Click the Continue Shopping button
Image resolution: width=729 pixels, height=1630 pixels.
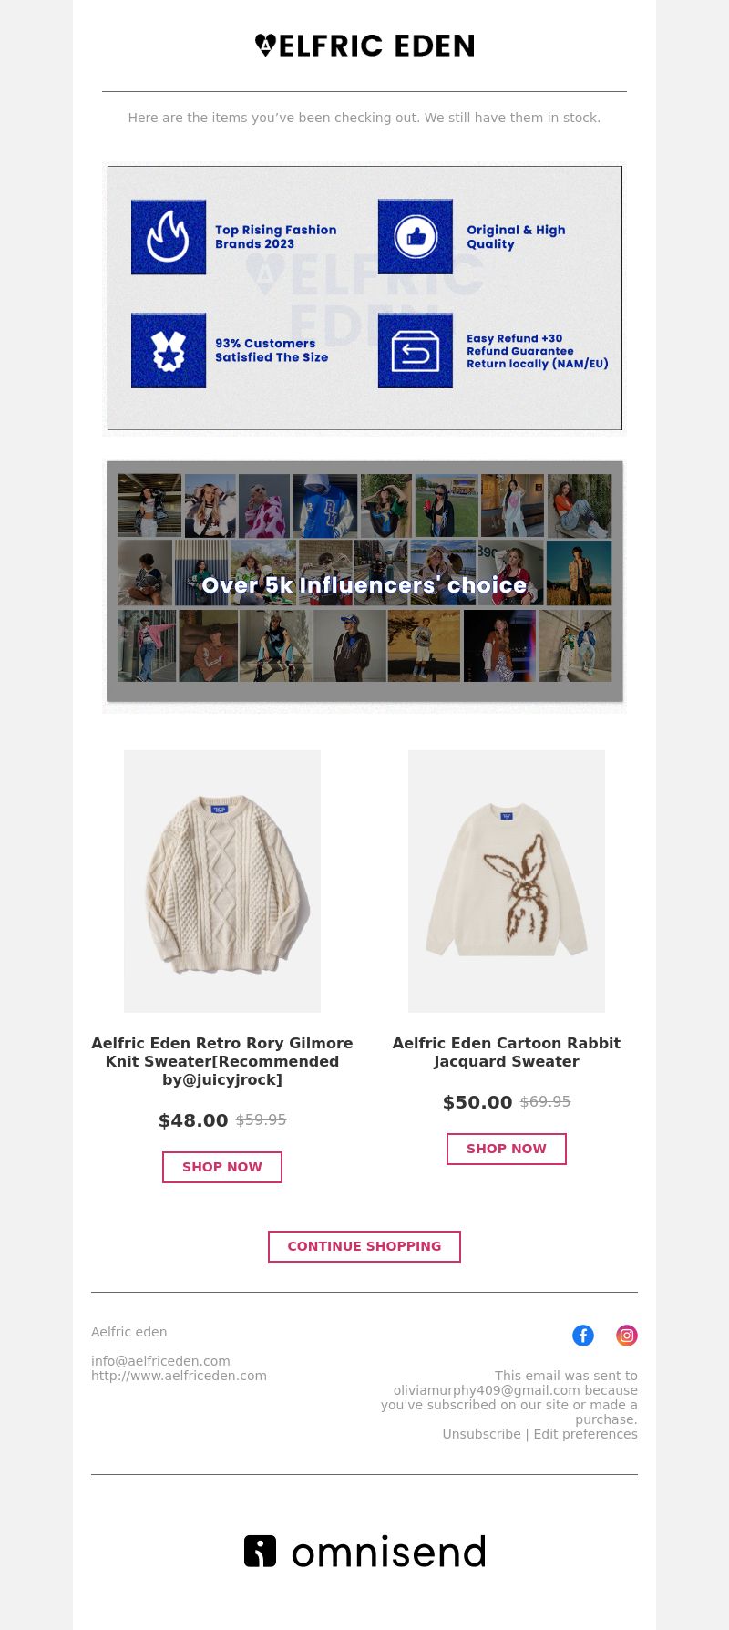click(364, 1246)
